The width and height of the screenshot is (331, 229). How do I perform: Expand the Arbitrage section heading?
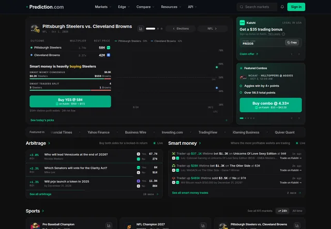tap(38, 143)
